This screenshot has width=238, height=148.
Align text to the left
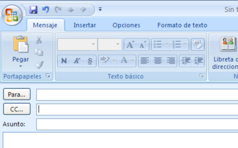click(x=145, y=61)
